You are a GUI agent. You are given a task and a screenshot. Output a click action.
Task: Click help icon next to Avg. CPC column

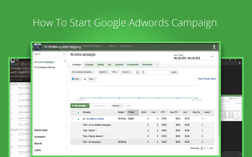179,112
